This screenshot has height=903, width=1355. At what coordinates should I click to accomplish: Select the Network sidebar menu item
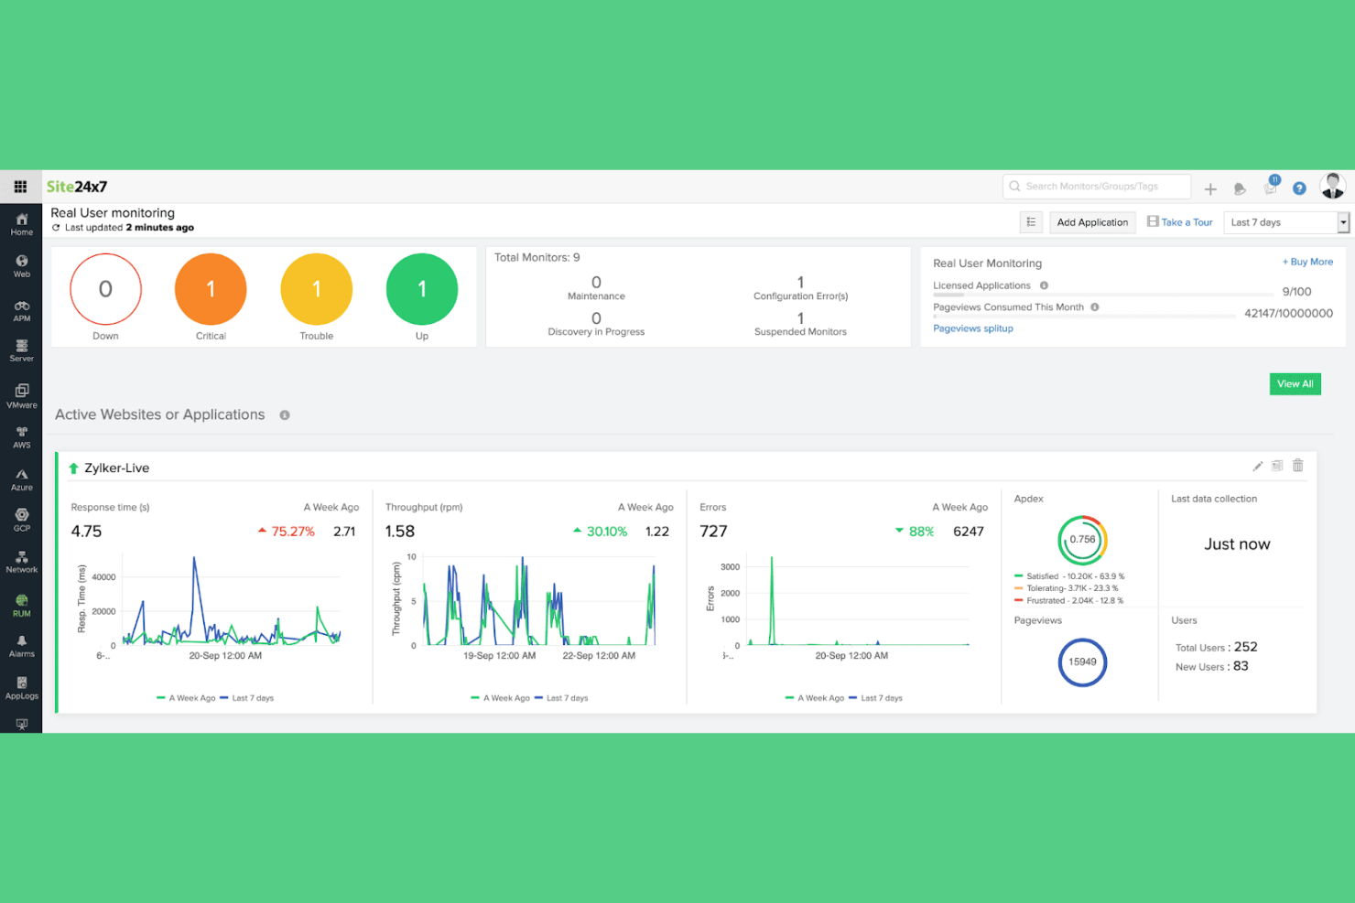pos(21,562)
